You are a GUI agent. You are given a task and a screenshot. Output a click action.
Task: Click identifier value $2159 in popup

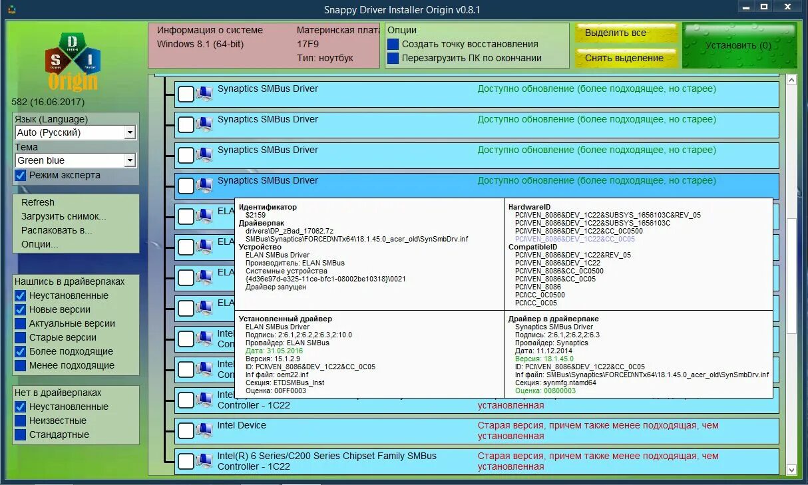pyautogui.click(x=256, y=215)
